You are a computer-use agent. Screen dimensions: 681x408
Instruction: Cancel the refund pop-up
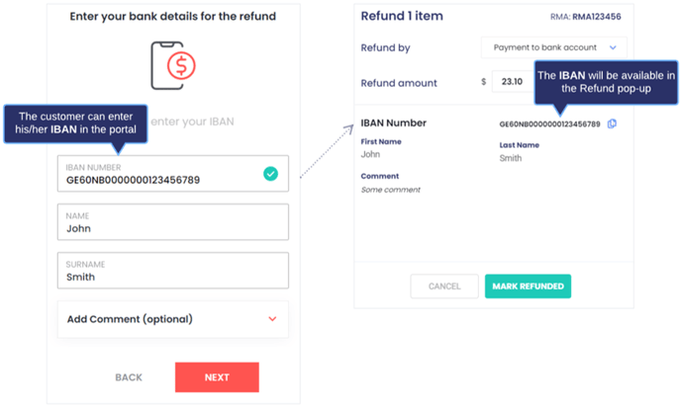pyautogui.click(x=444, y=286)
